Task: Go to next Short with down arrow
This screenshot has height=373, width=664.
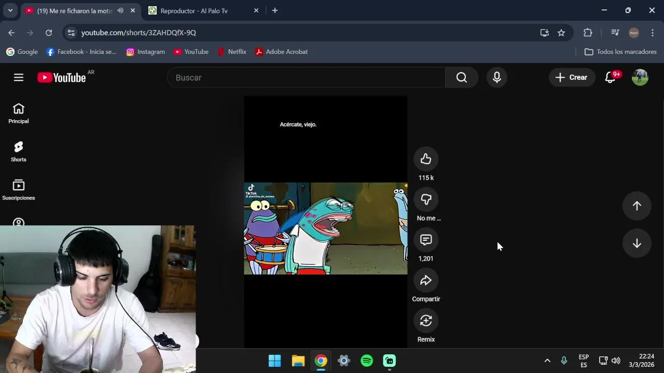Action: click(x=637, y=243)
